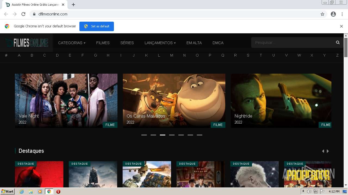Reload the page with refresh icon
Screen dimensions: 348x195
(23, 14)
